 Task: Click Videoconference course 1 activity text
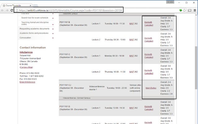97,88
